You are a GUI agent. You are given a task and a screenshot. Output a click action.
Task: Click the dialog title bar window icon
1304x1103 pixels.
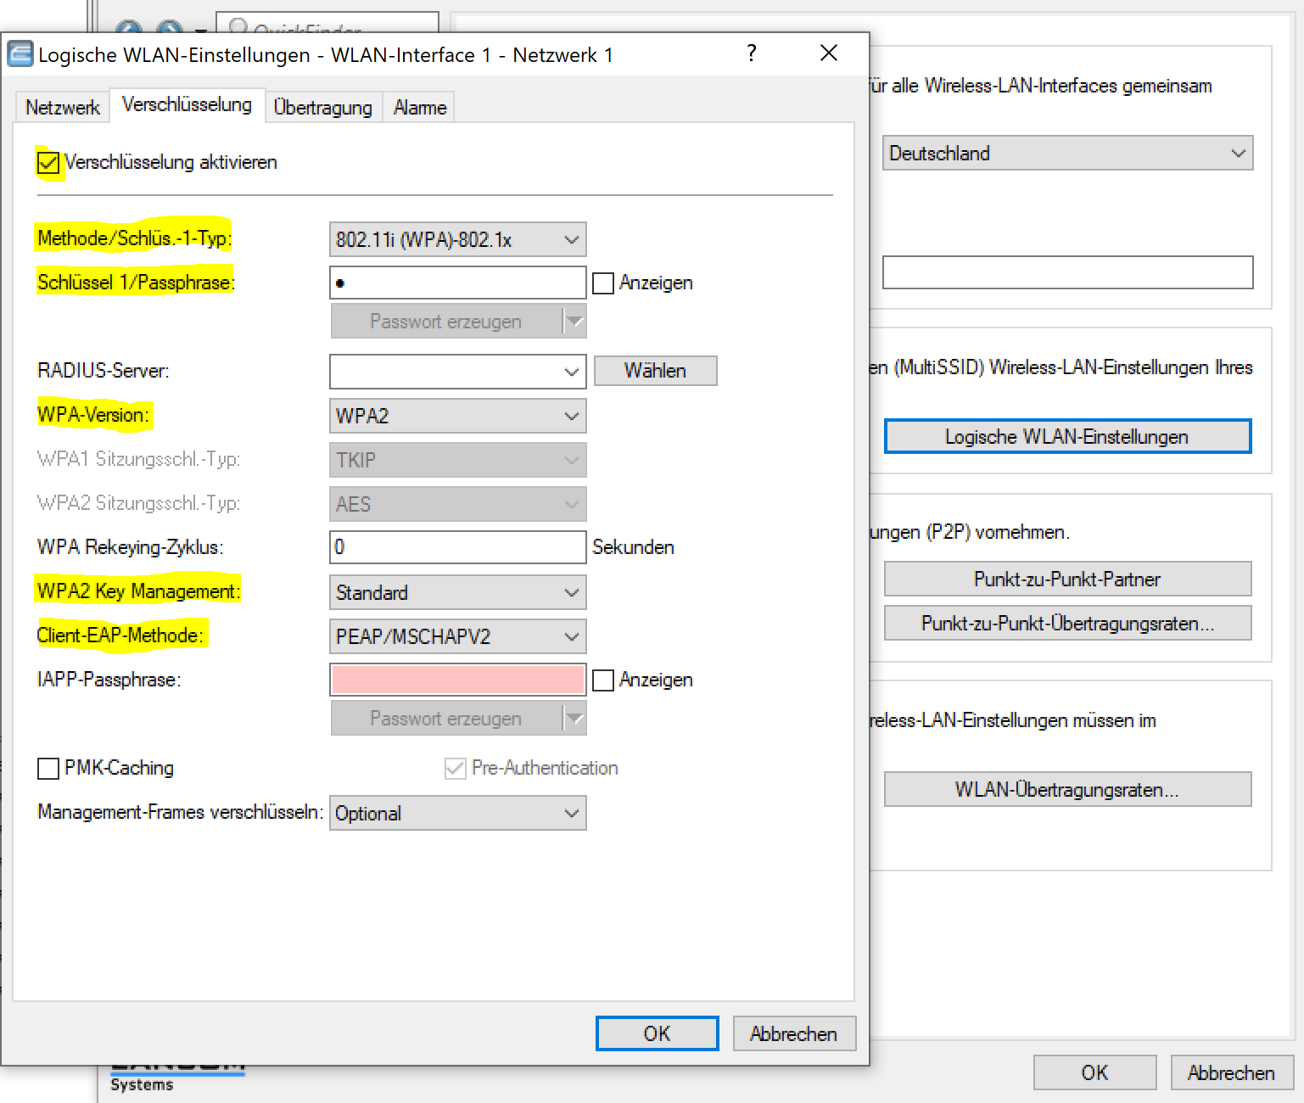pos(20,54)
